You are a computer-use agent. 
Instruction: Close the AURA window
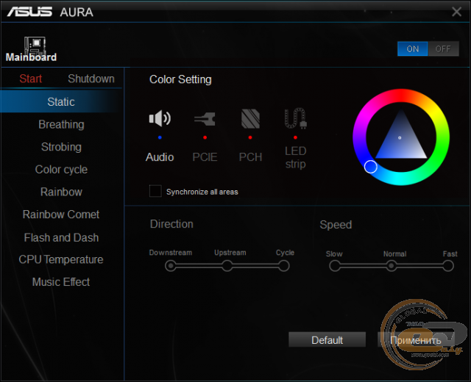click(x=456, y=12)
